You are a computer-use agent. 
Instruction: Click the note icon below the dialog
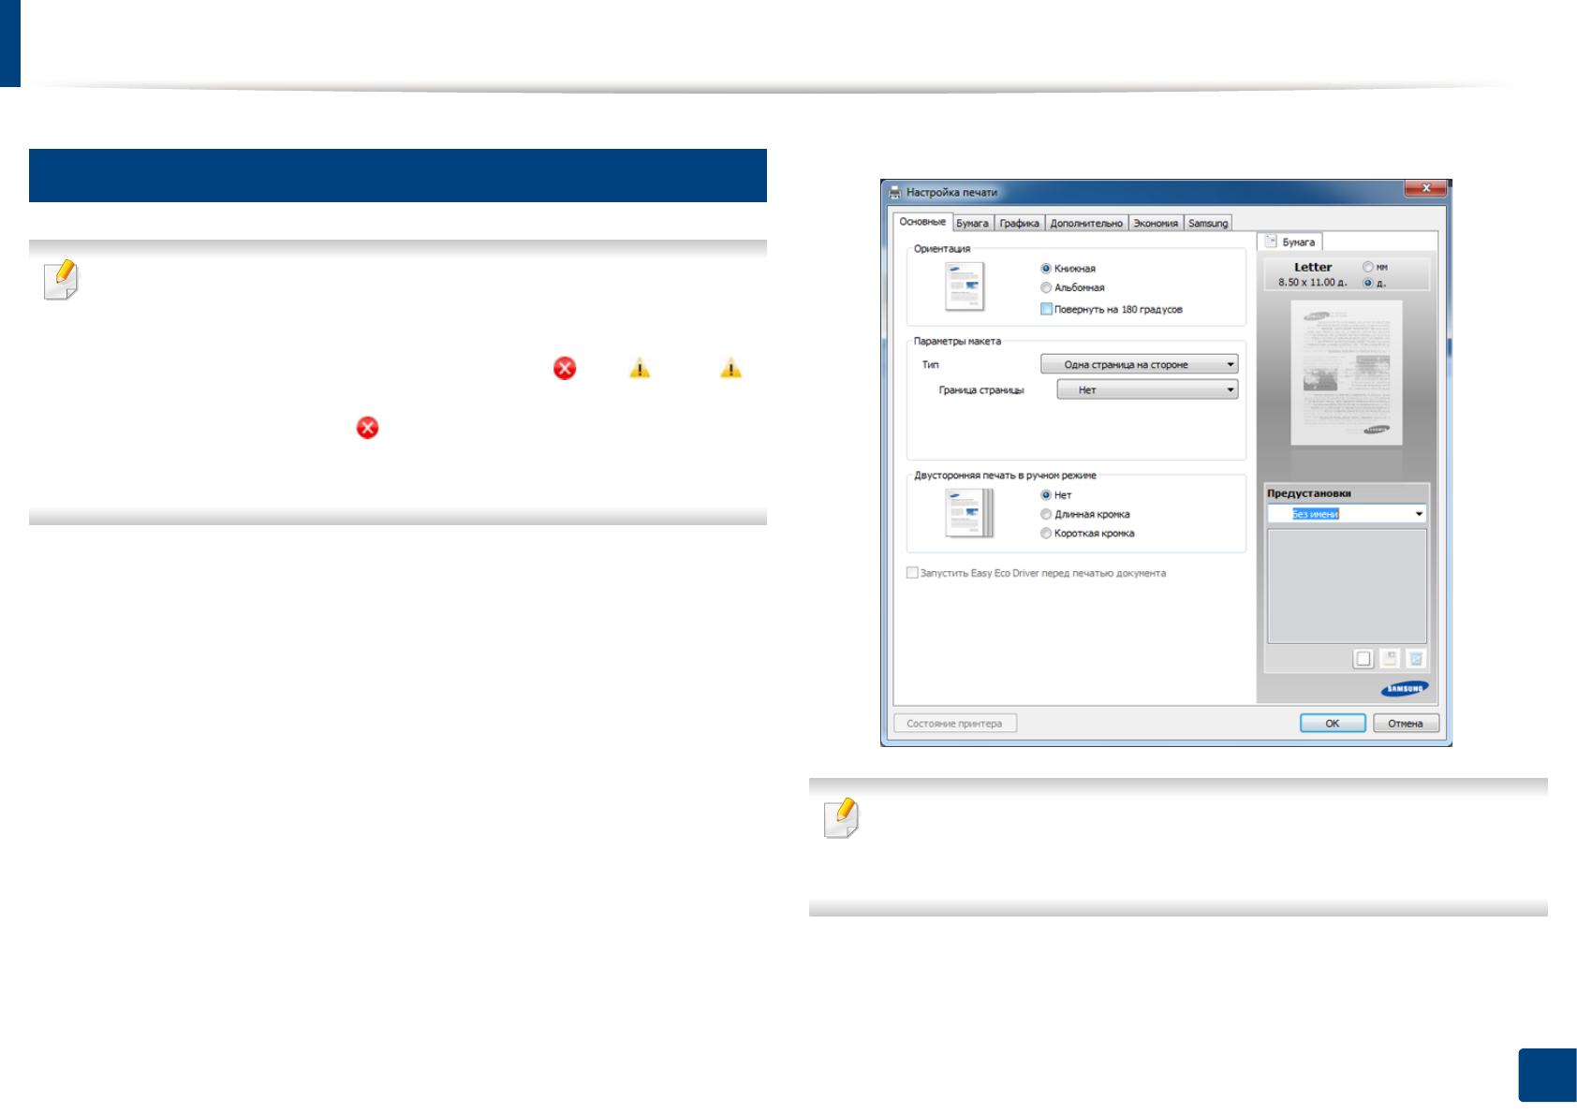[841, 818]
